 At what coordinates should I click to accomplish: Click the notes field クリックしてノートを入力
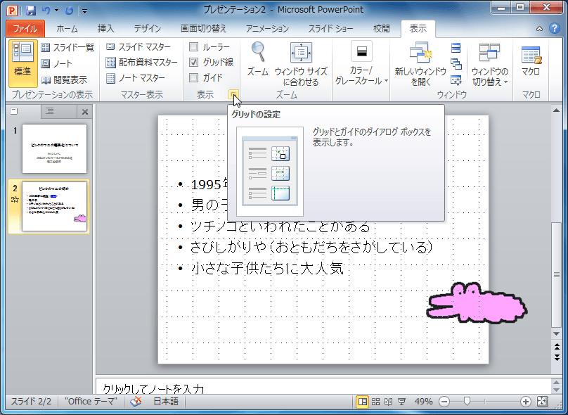click(x=323, y=386)
